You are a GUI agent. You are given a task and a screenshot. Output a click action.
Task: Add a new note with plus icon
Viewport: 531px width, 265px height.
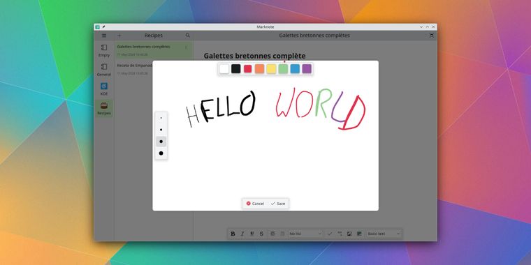[x=119, y=36]
